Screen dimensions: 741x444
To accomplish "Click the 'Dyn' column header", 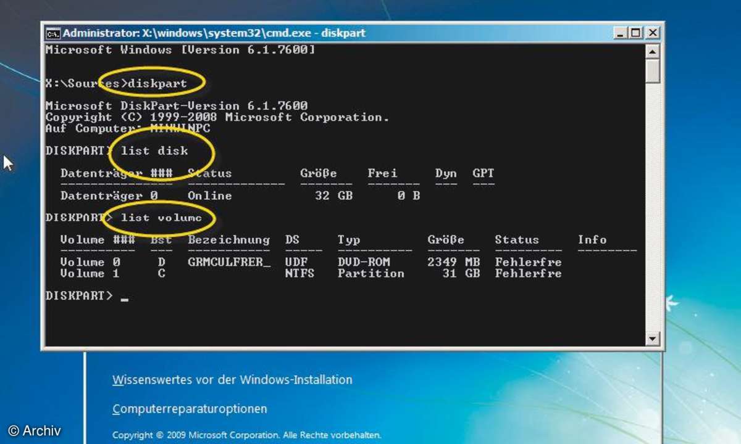I will 446,173.
